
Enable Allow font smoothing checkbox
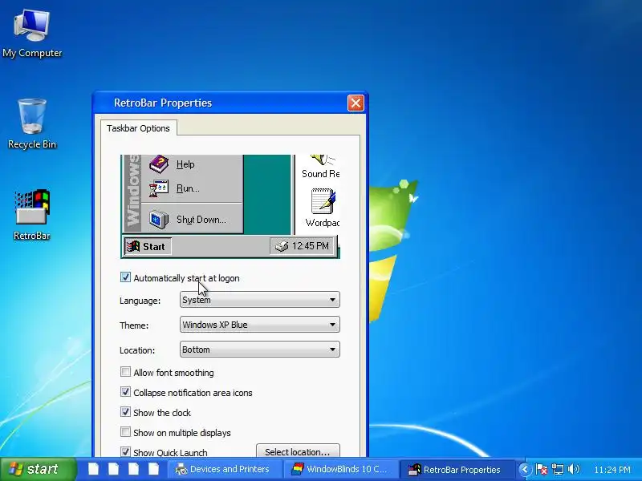pos(125,372)
